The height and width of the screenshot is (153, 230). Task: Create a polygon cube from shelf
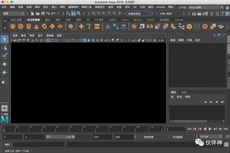click(x=21, y=27)
